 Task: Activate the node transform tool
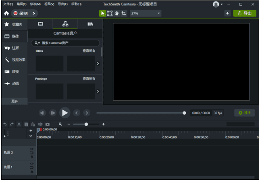[110, 13]
